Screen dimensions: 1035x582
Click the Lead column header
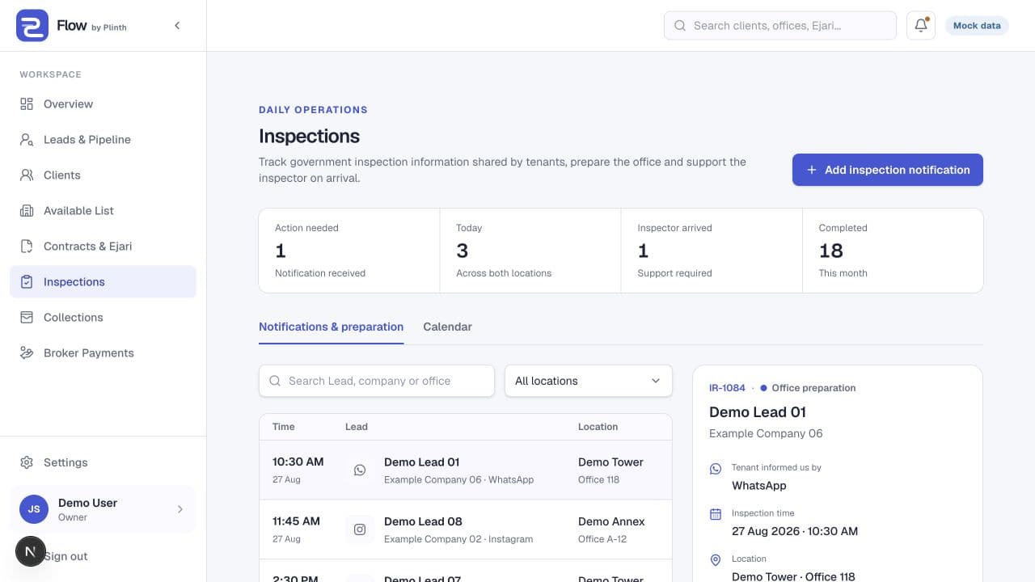tap(357, 427)
